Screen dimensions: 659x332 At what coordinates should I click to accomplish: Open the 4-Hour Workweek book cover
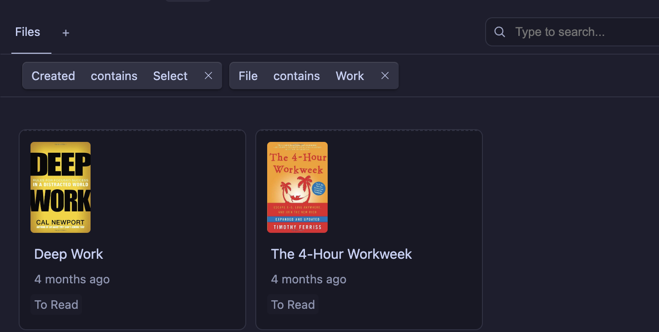coord(297,187)
